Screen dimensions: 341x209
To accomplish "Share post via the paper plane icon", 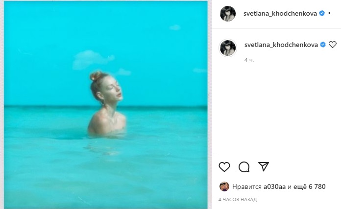I will (x=264, y=166).
